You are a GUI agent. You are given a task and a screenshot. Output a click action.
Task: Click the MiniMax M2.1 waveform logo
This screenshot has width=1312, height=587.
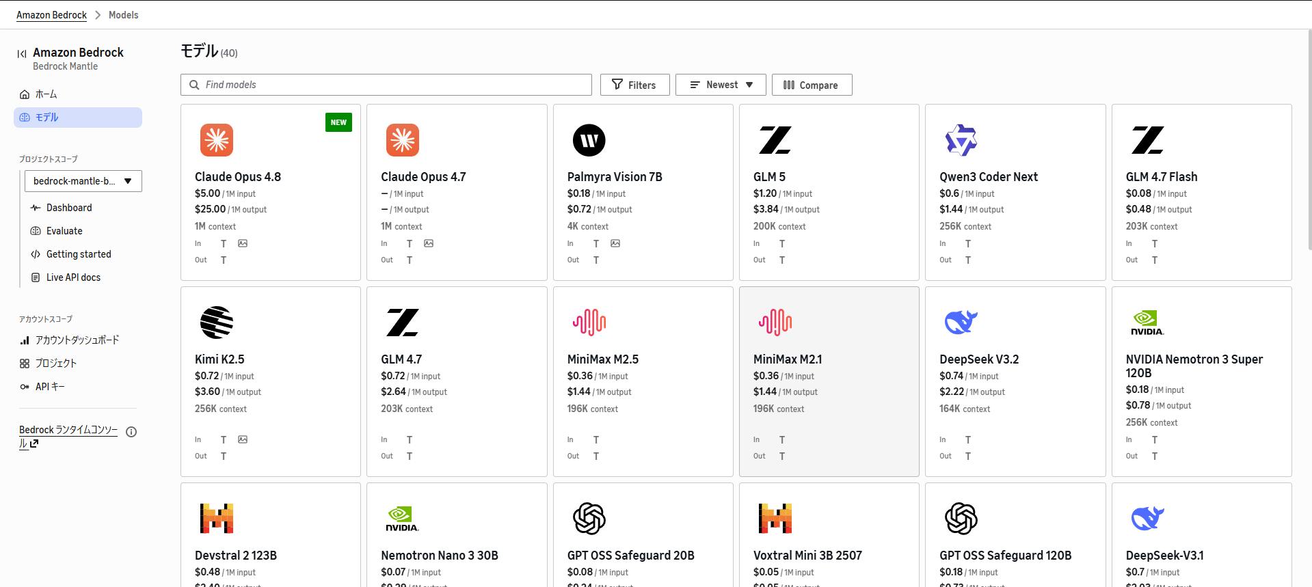775,323
